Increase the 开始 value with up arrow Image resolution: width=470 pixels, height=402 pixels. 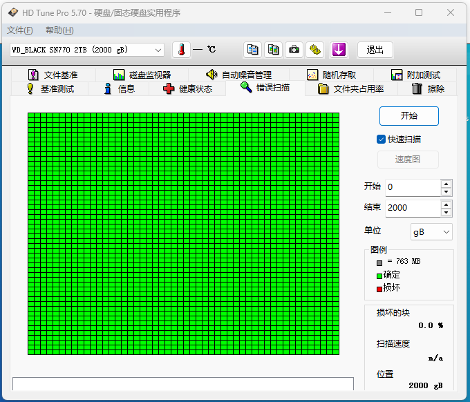point(446,184)
